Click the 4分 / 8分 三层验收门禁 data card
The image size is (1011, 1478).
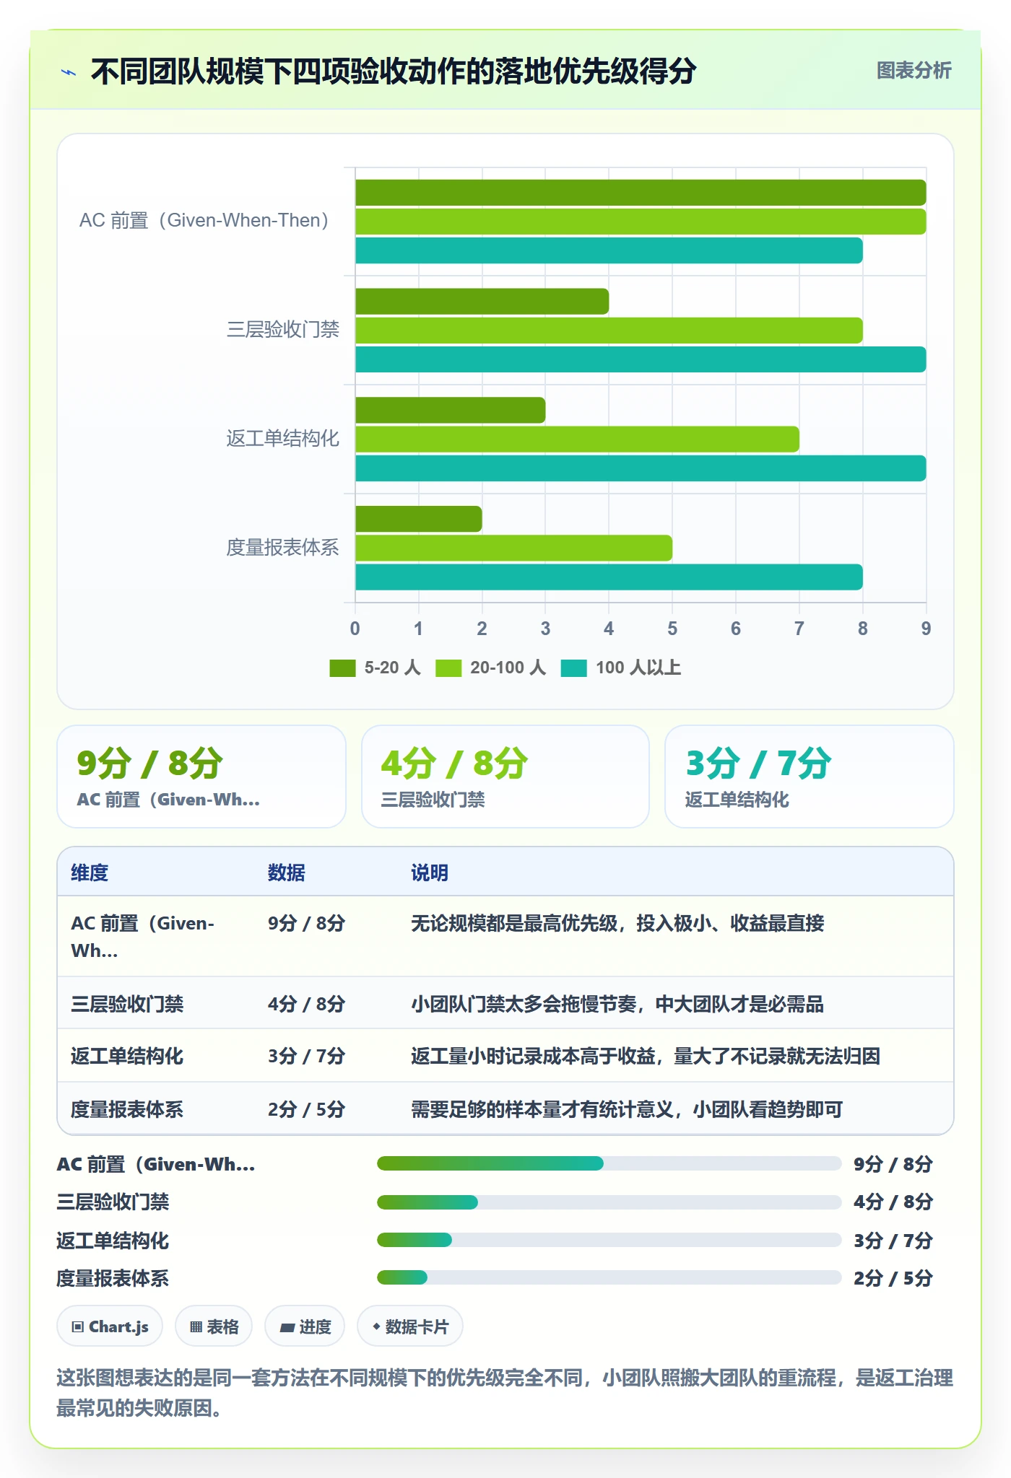506,777
